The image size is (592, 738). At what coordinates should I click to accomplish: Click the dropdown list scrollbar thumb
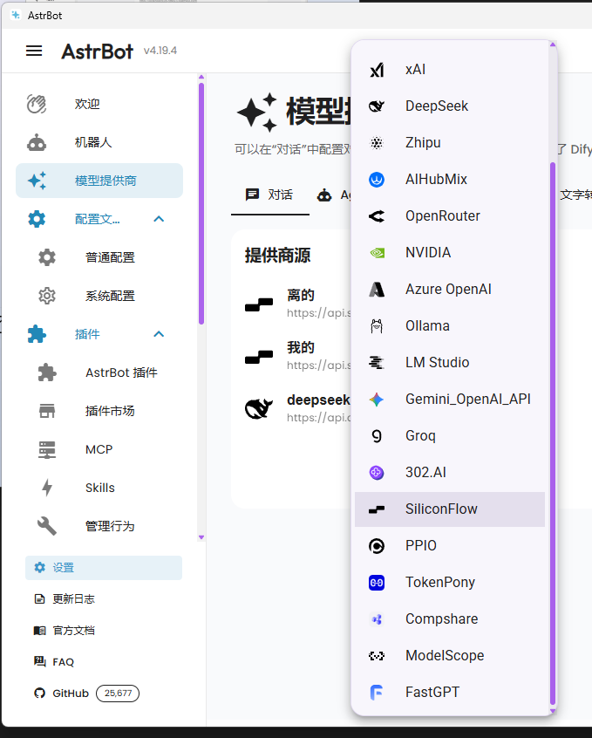pyautogui.click(x=553, y=434)
